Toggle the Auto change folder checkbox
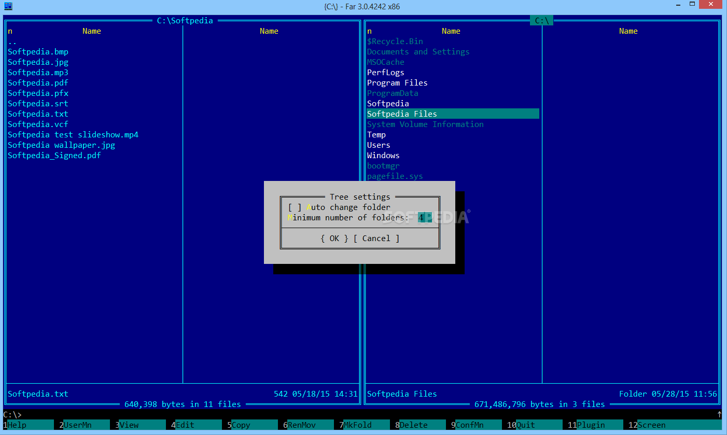Screen dimensions: 727x435 [x=295, y=207]
